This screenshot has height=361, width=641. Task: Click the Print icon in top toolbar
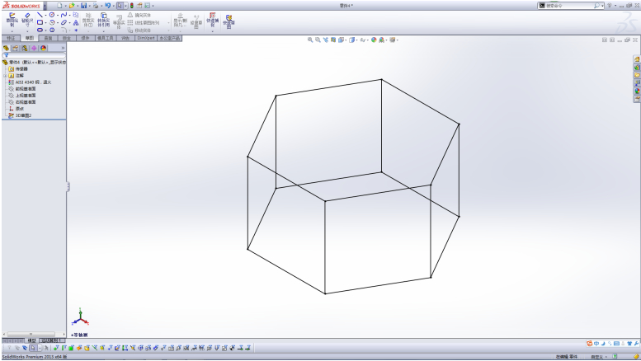point(95,6)
